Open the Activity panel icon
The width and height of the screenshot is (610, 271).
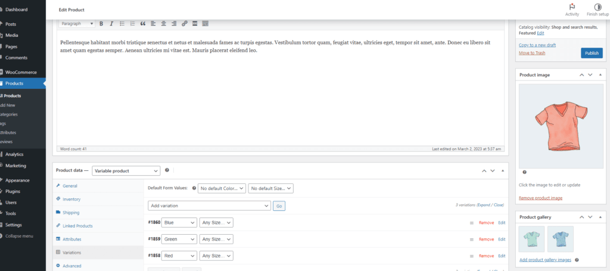pos(572,7)
